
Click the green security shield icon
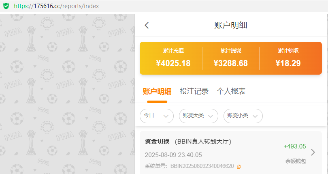pyautogui.click(x=6, y=6)
